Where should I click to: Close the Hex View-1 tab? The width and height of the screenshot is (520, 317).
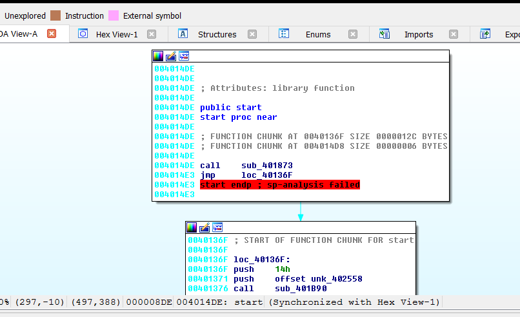152,35
